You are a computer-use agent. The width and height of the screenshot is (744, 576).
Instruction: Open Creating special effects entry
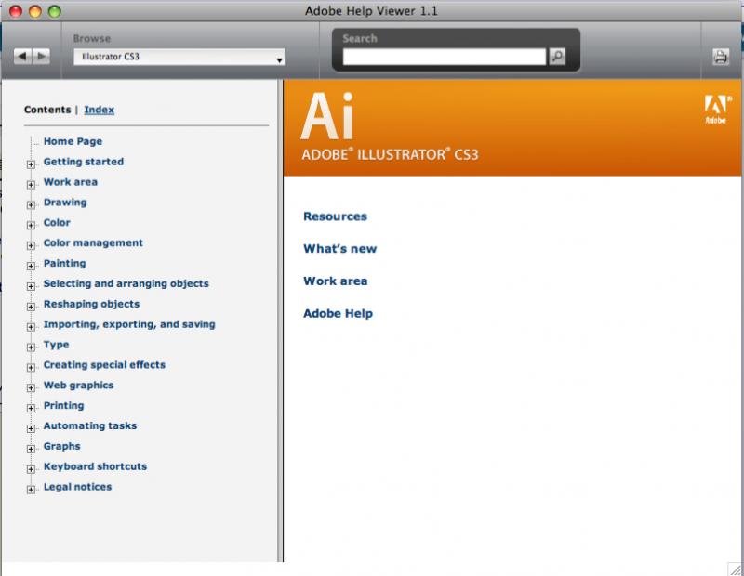[x=104, y=365]
